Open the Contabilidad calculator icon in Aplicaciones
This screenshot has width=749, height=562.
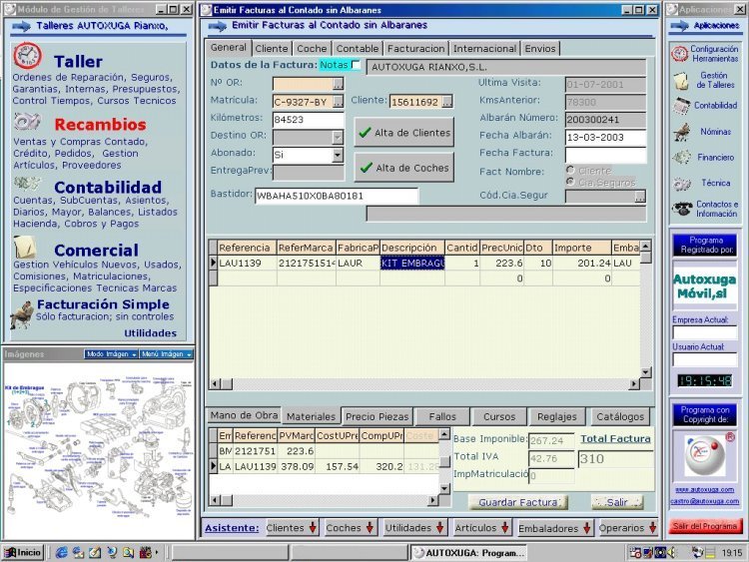point(681,106)
